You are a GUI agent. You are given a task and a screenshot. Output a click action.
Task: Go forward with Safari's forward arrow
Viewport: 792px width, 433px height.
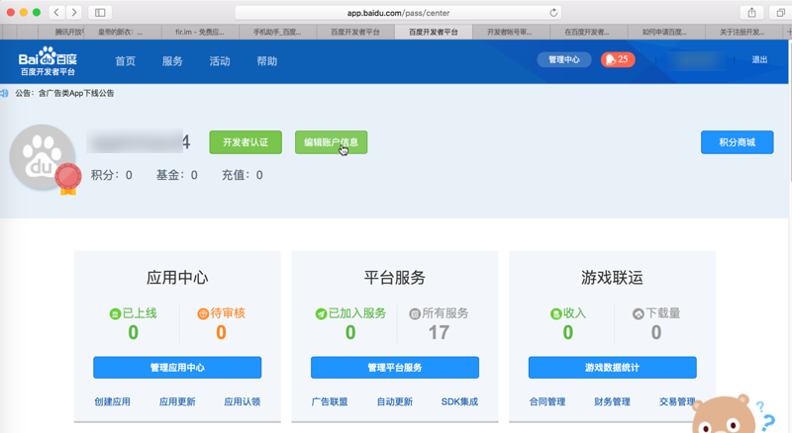coord(73,12)
